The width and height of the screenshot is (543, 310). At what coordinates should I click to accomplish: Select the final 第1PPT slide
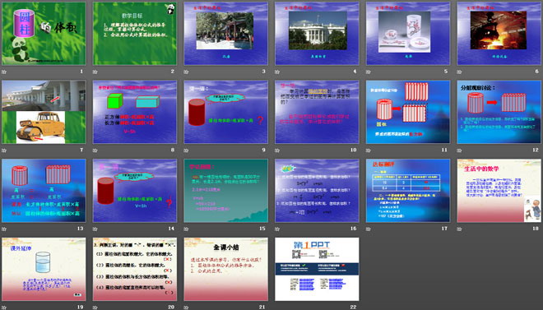click(317, 269)
